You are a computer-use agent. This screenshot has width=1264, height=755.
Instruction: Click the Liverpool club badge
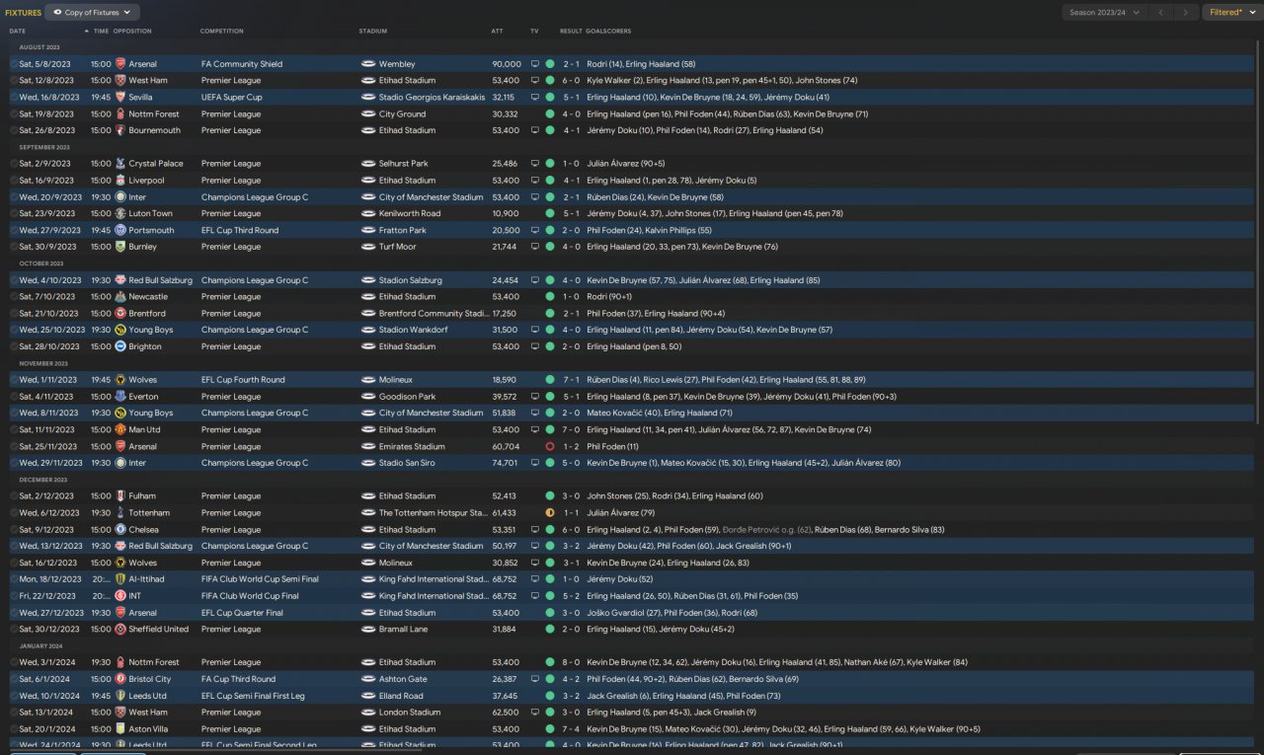[x=120, y=181]
